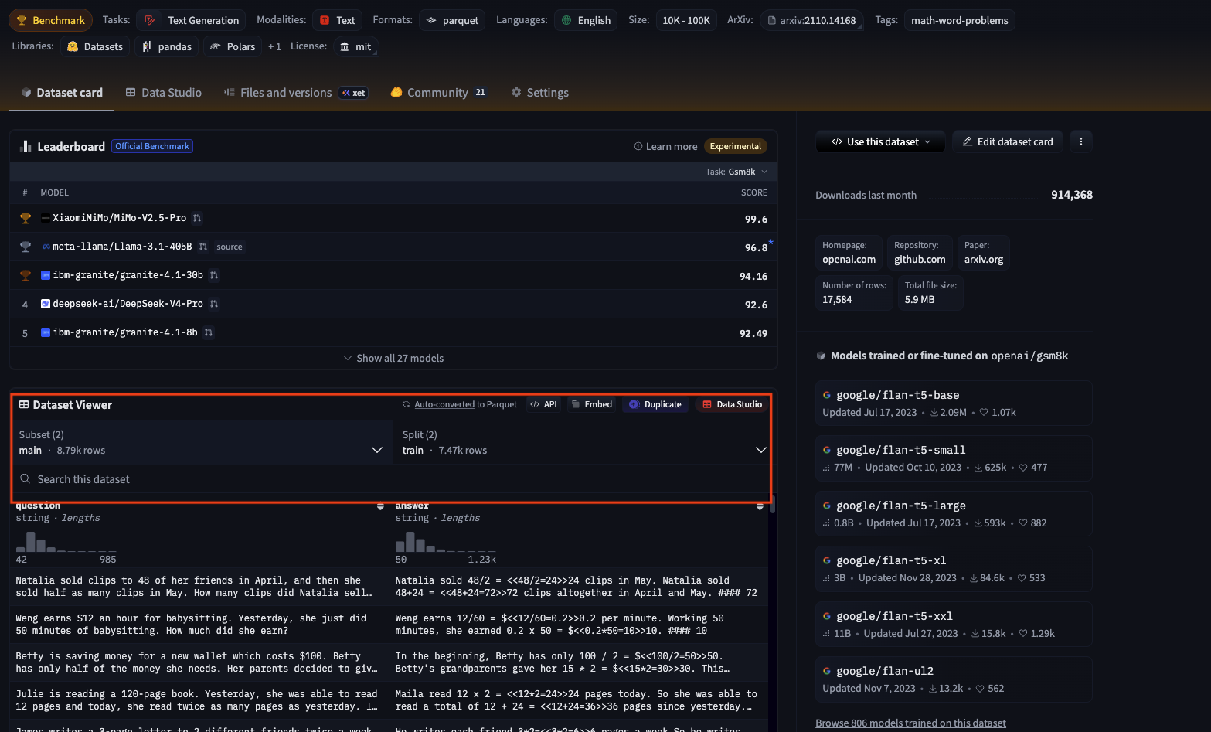Click Browse 806 models trained on this dataset
The image size is (1211, 732).
click(x=910, y=723)
